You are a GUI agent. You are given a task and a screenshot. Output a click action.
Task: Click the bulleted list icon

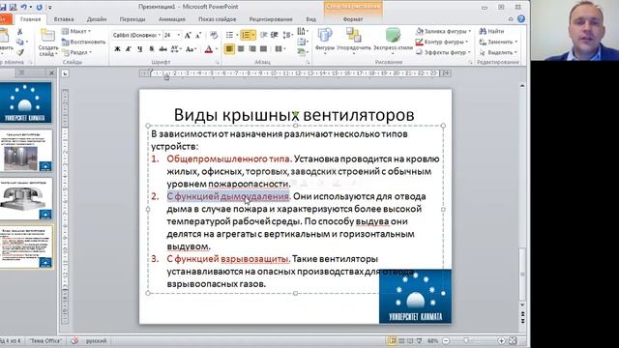(229, 35)
